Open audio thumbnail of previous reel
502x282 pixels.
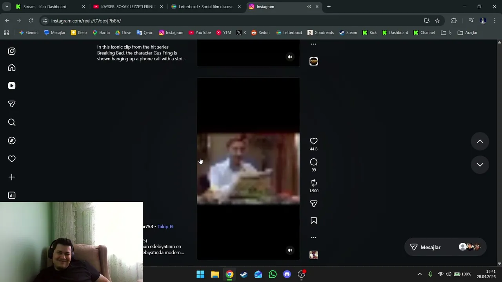point(314,61)
